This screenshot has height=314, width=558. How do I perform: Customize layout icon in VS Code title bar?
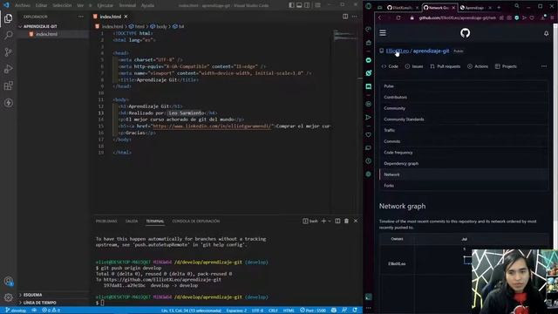pos(317,5)
